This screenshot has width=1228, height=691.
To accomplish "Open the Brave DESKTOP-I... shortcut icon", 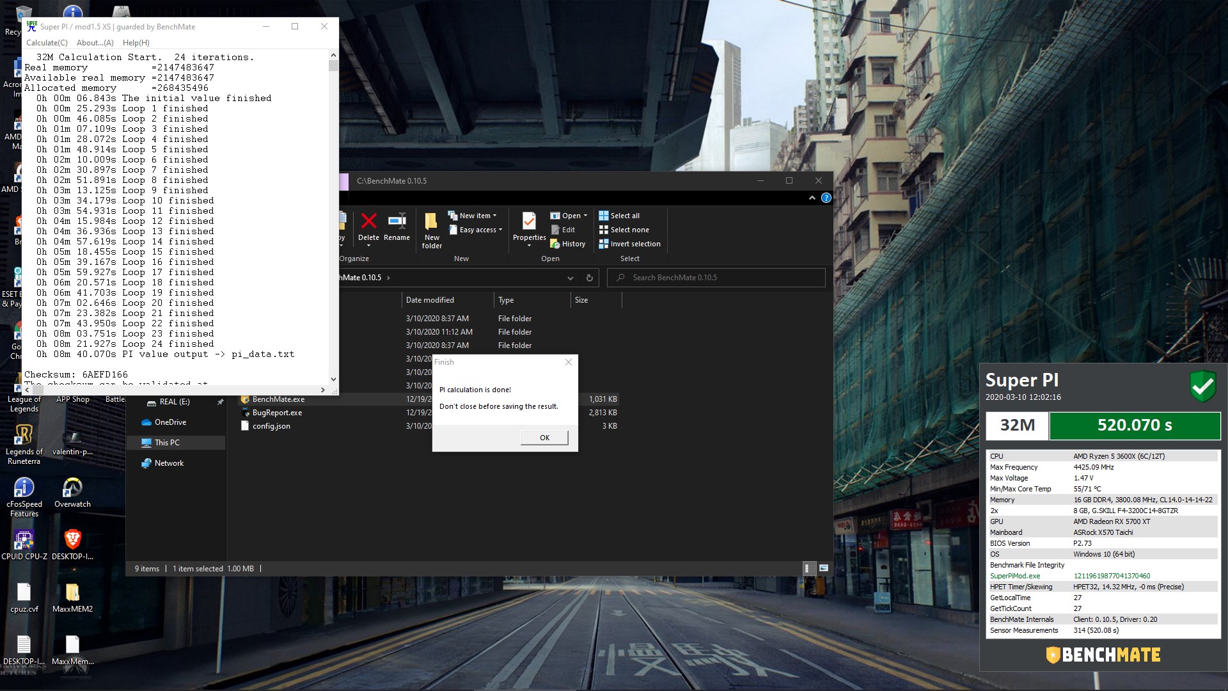I will point(72,544).
